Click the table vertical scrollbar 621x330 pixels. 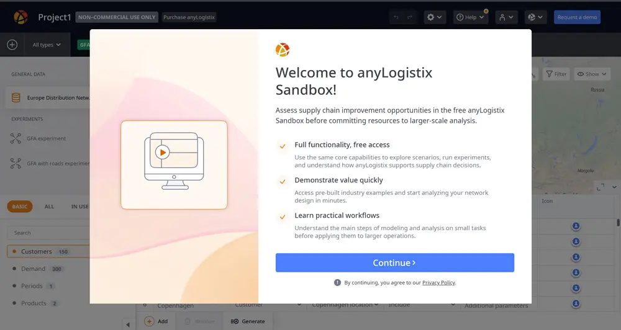pyautogui.click(x=618, y=222)
